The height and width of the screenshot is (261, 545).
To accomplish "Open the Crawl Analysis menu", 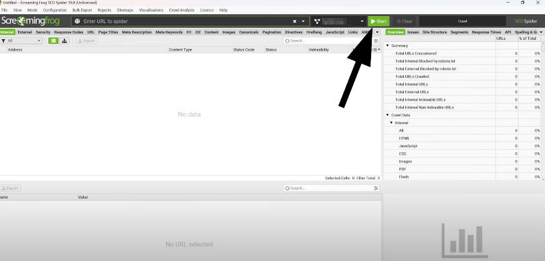I will (x=182, y=10).
